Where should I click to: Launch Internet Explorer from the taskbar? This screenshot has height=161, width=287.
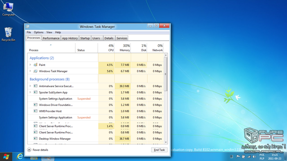(20, 157)
